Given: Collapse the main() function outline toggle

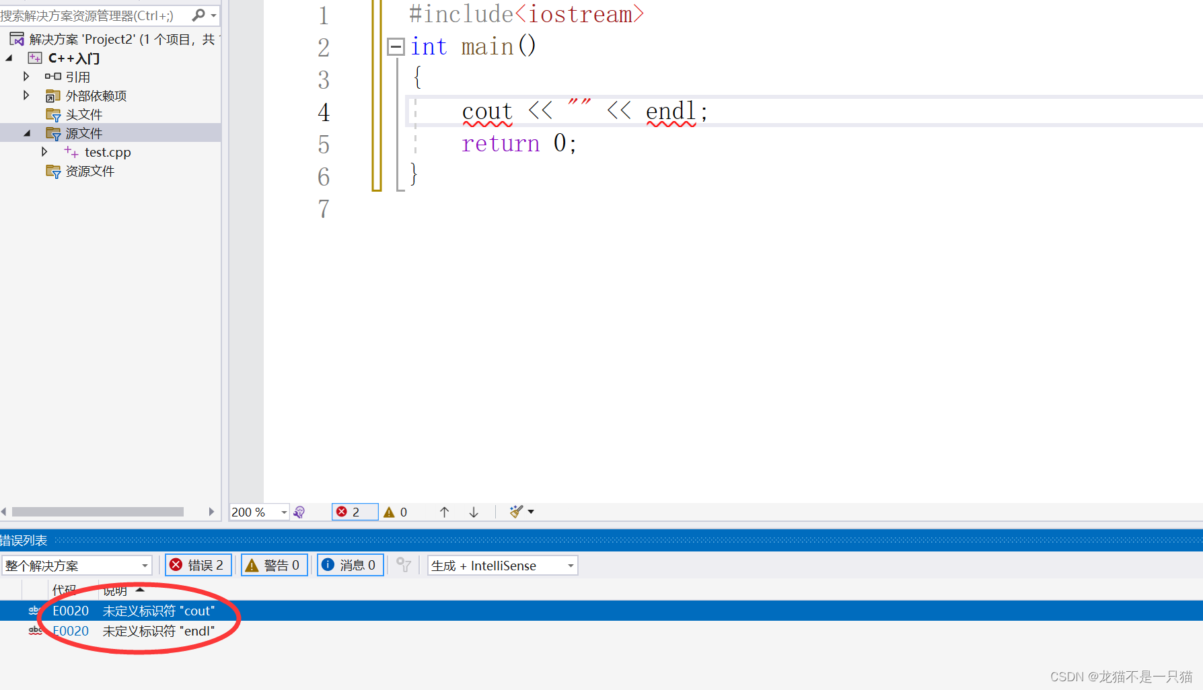Looking at the screenshot, I should (x=396, y=46).
